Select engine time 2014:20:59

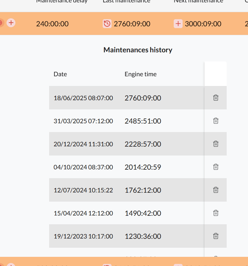coord(143,167)
